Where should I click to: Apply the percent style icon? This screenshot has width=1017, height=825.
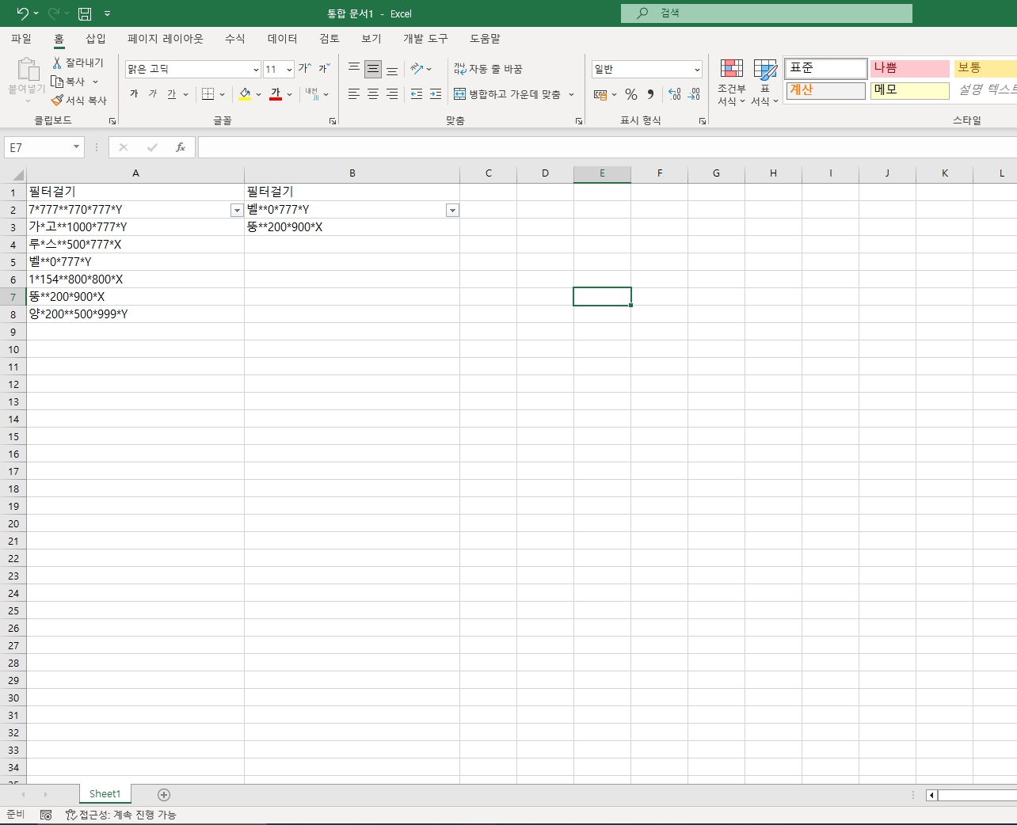pos(631,94)
